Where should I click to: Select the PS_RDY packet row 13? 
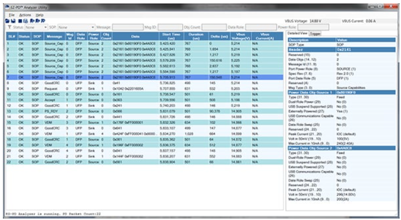52,111
